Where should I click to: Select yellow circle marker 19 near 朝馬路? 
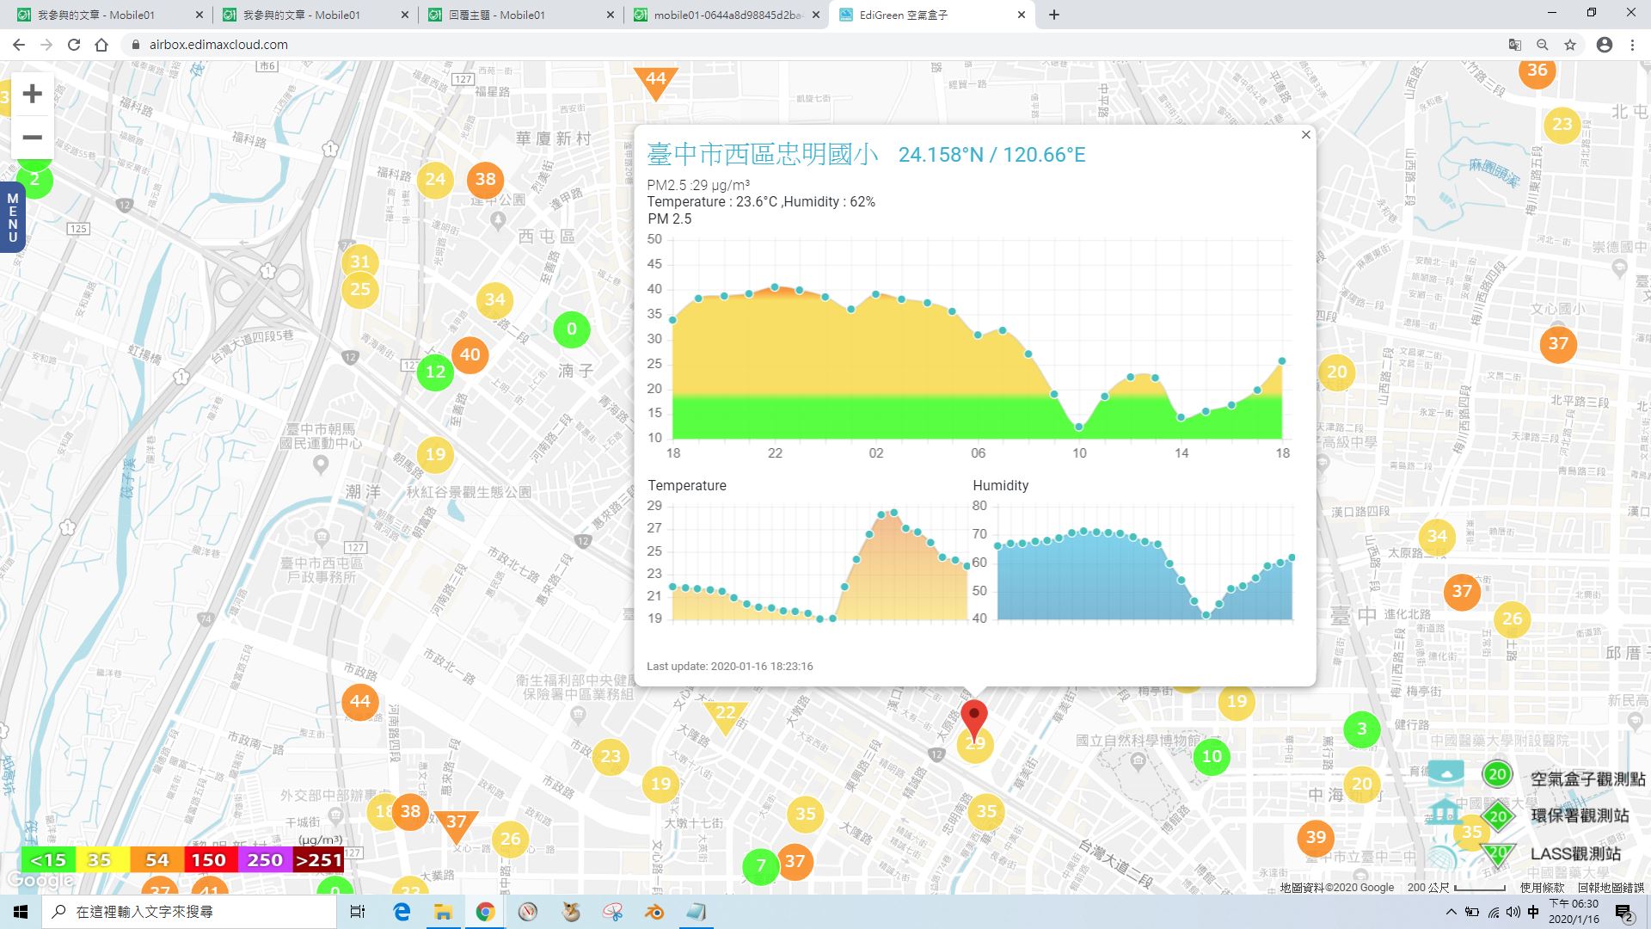[435, 455]
